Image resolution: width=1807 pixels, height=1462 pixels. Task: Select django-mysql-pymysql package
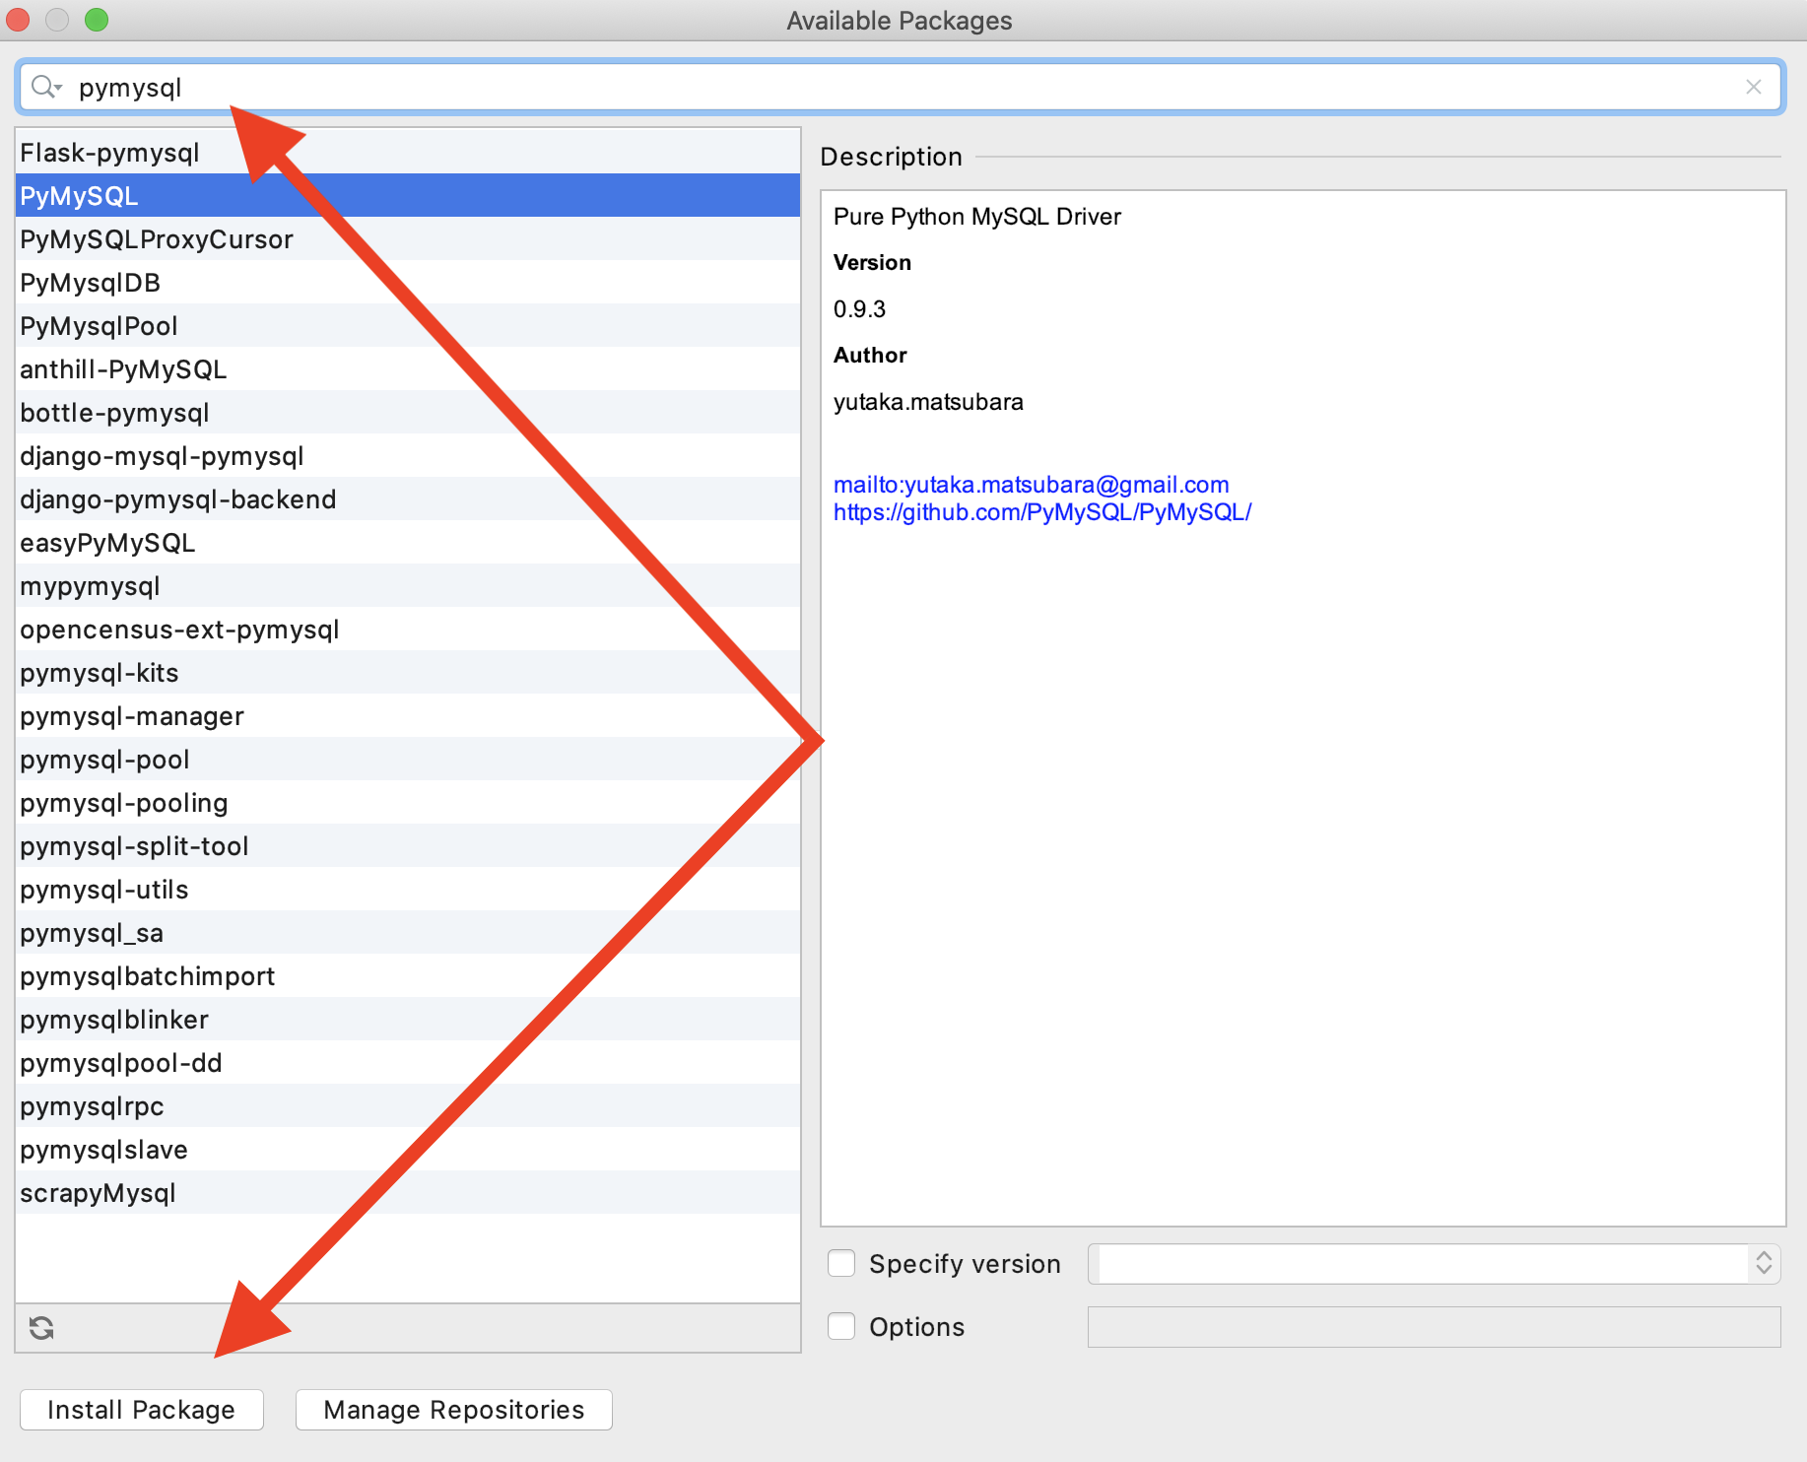pyautogui.click(x=408, y=455)
